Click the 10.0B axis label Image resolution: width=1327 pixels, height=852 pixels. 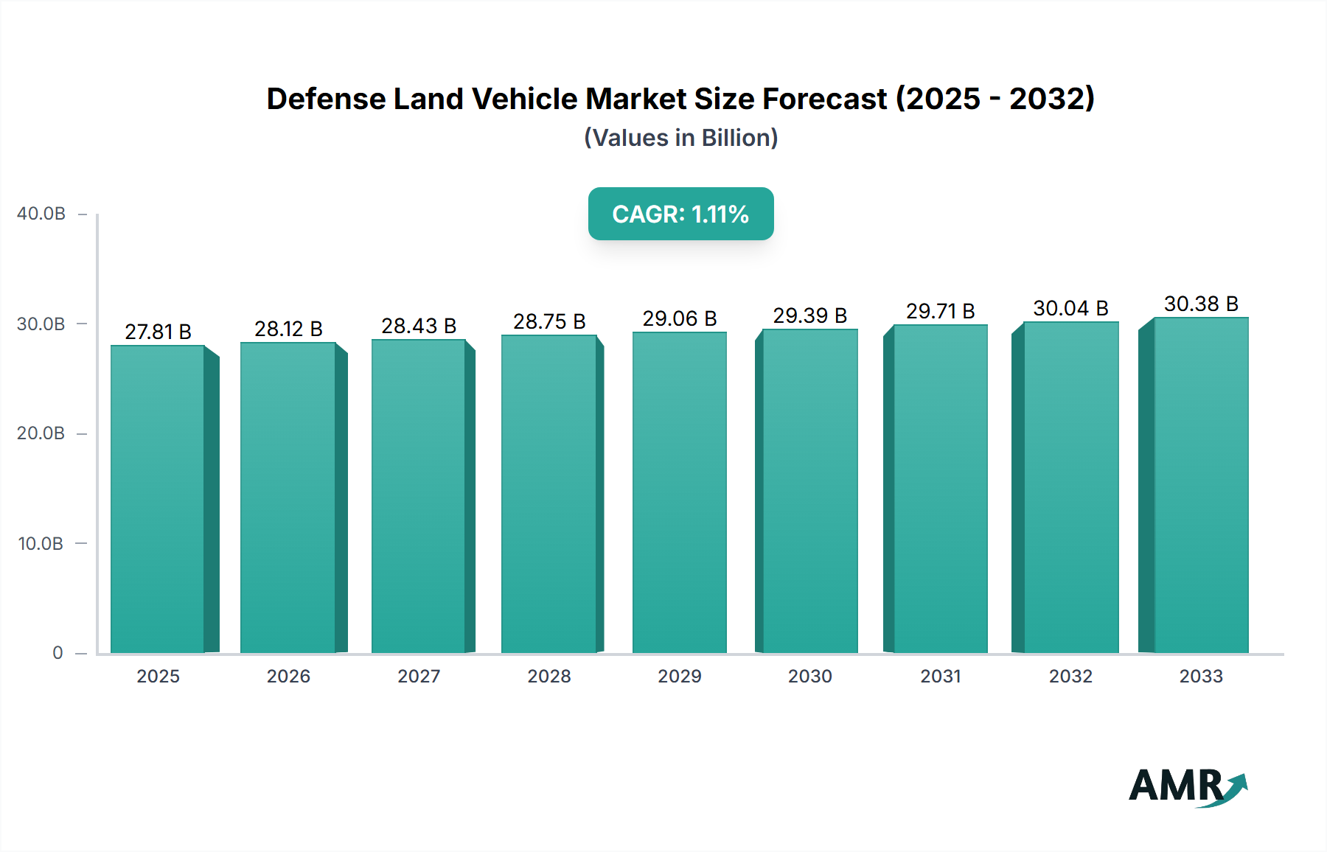coord(42,543)
